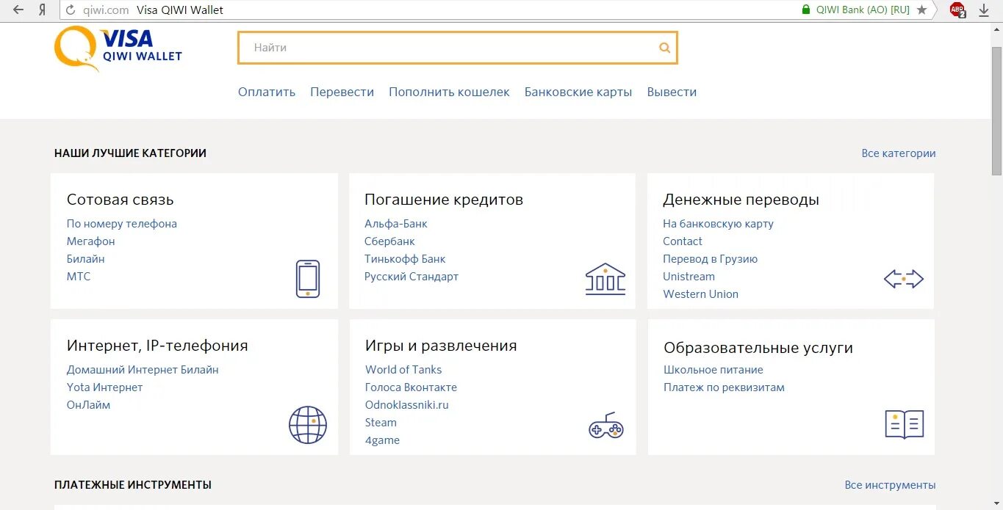
Task: Open the Сотовая связь category heading
Action: point(121,200)
